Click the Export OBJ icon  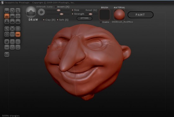coord(18,42)
